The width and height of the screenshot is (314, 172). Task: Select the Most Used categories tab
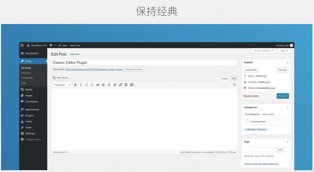click(x=268, y=114)
